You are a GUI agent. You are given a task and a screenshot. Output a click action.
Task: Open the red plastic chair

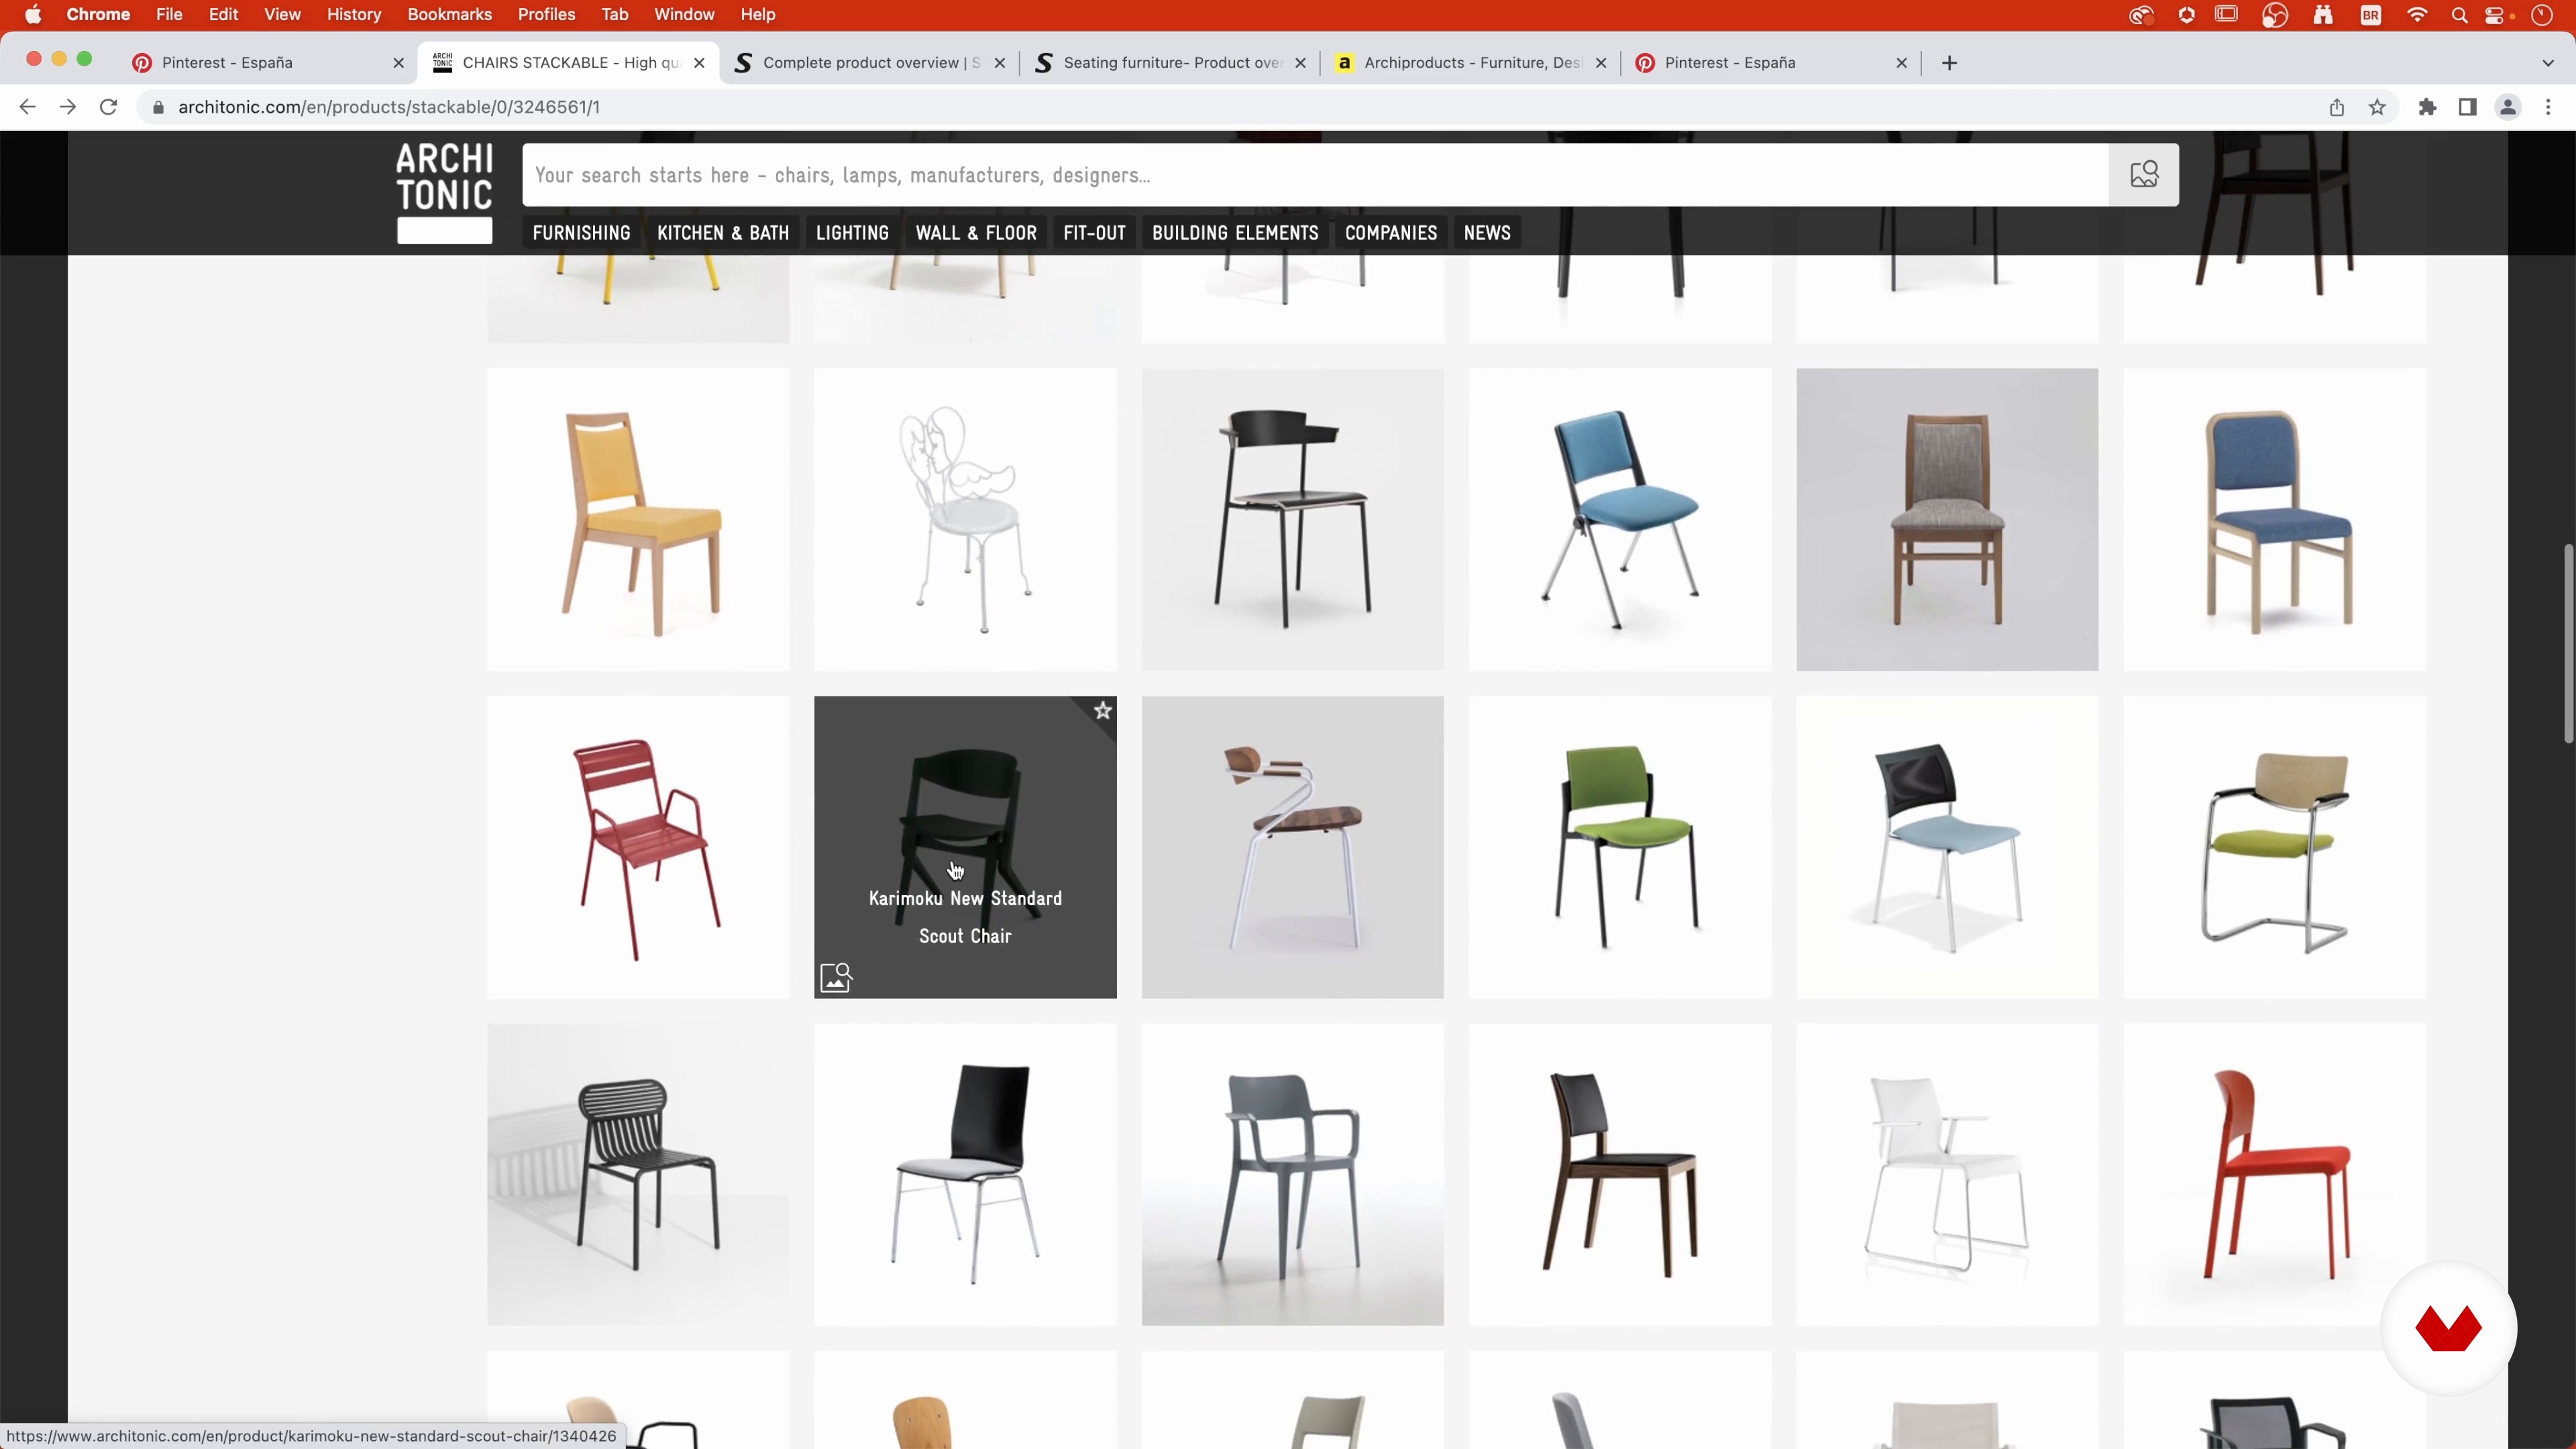[x=2275, y=1174]
